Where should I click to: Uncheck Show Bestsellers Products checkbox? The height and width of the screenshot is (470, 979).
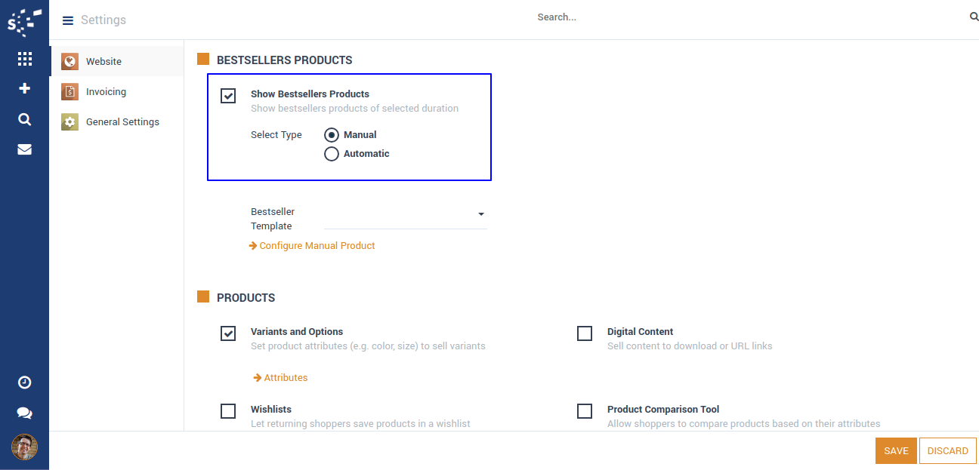[228, 96]
